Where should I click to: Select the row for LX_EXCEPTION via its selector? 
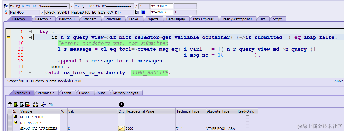pyautogui.click(x=10, y=117)
